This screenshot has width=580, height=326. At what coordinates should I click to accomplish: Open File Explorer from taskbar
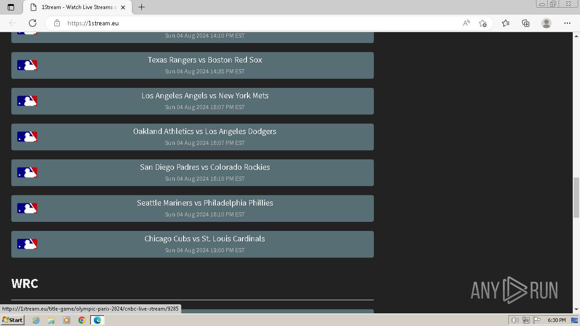click(x=51, y=320)
